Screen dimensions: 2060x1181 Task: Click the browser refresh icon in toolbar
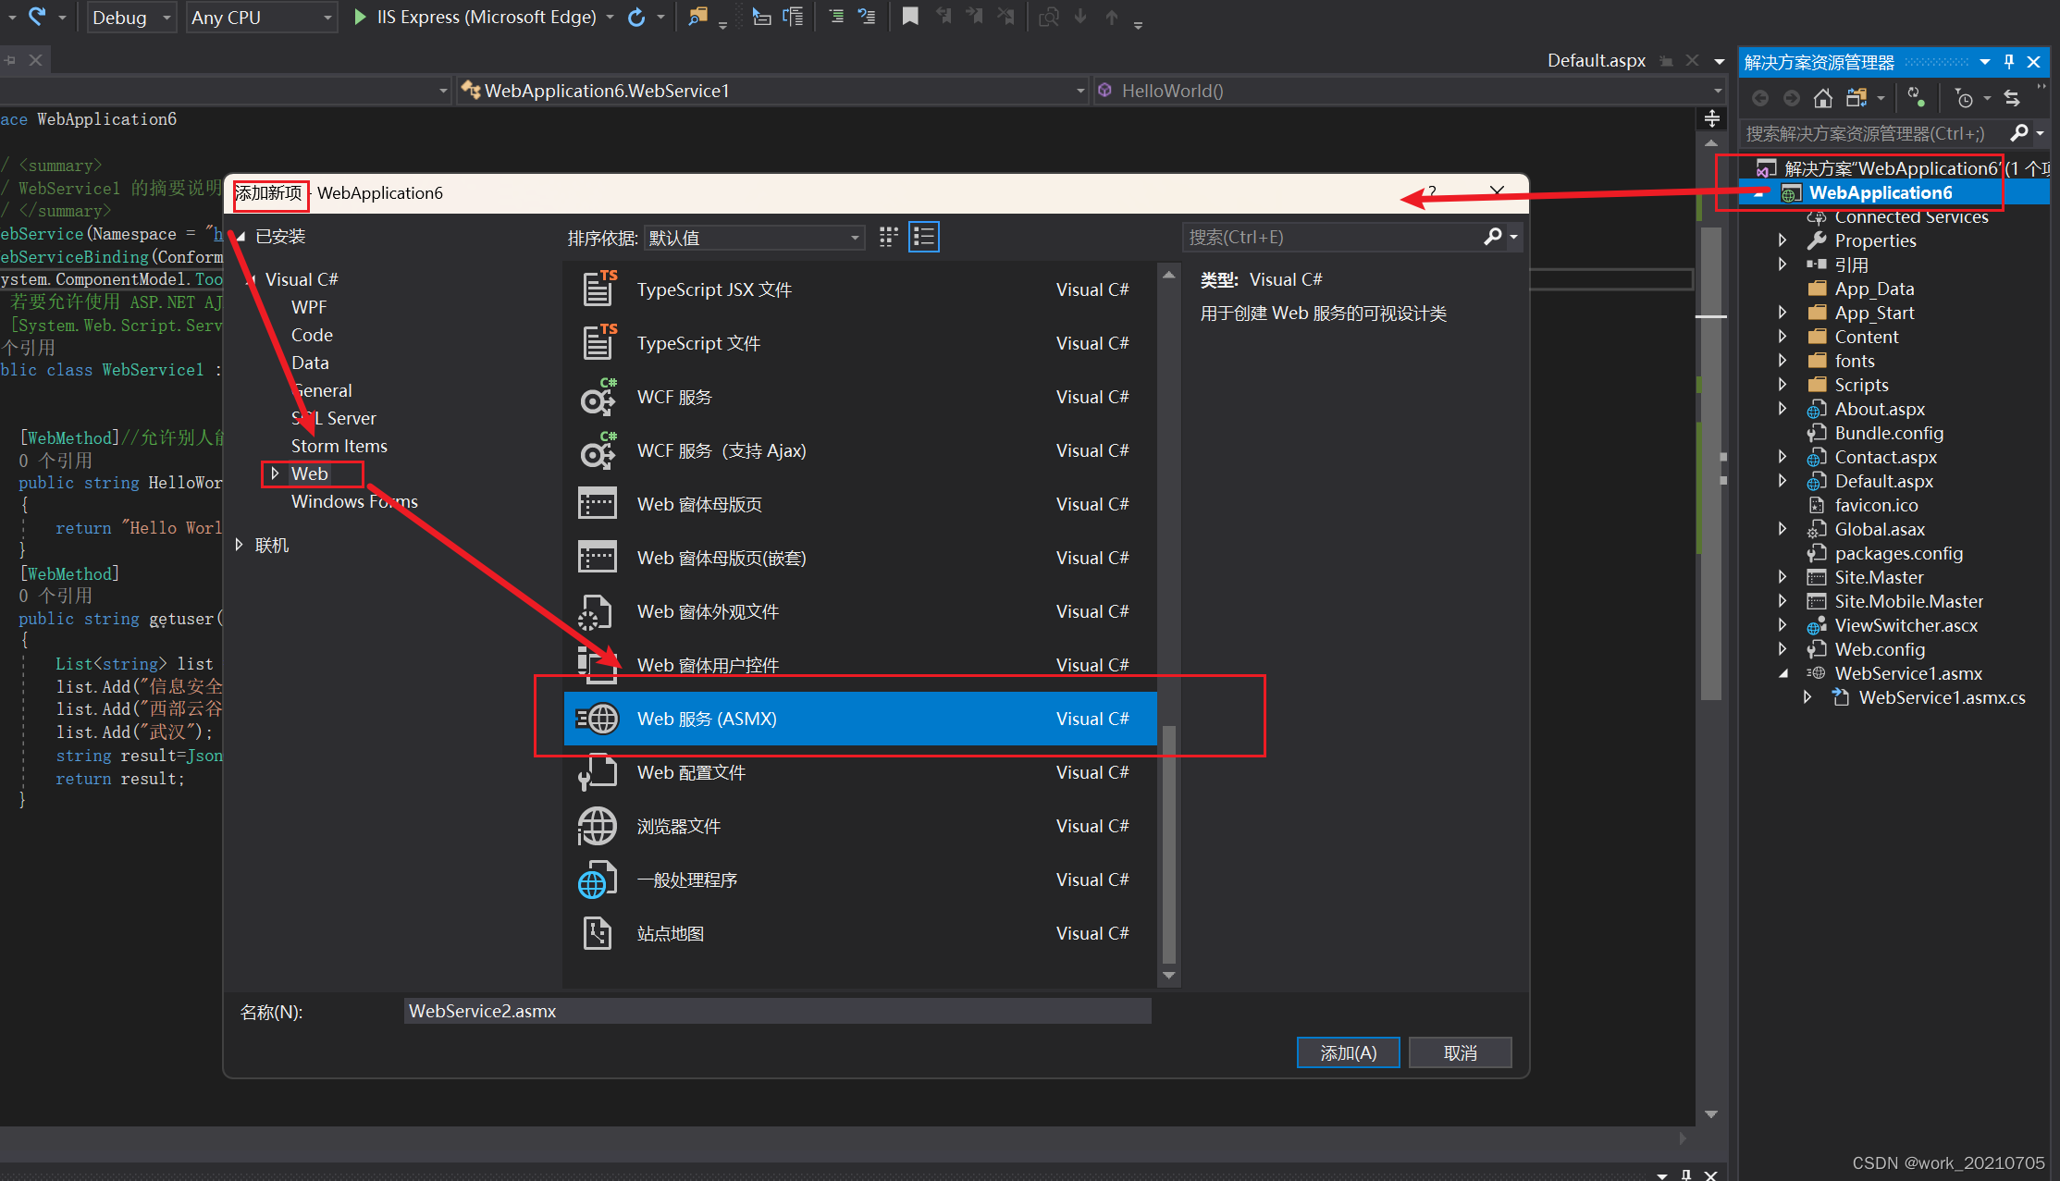tap(636, 17)
